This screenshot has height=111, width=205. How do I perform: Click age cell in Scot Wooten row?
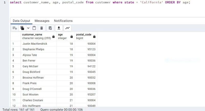pyautogui.click(x=66, y=95)
